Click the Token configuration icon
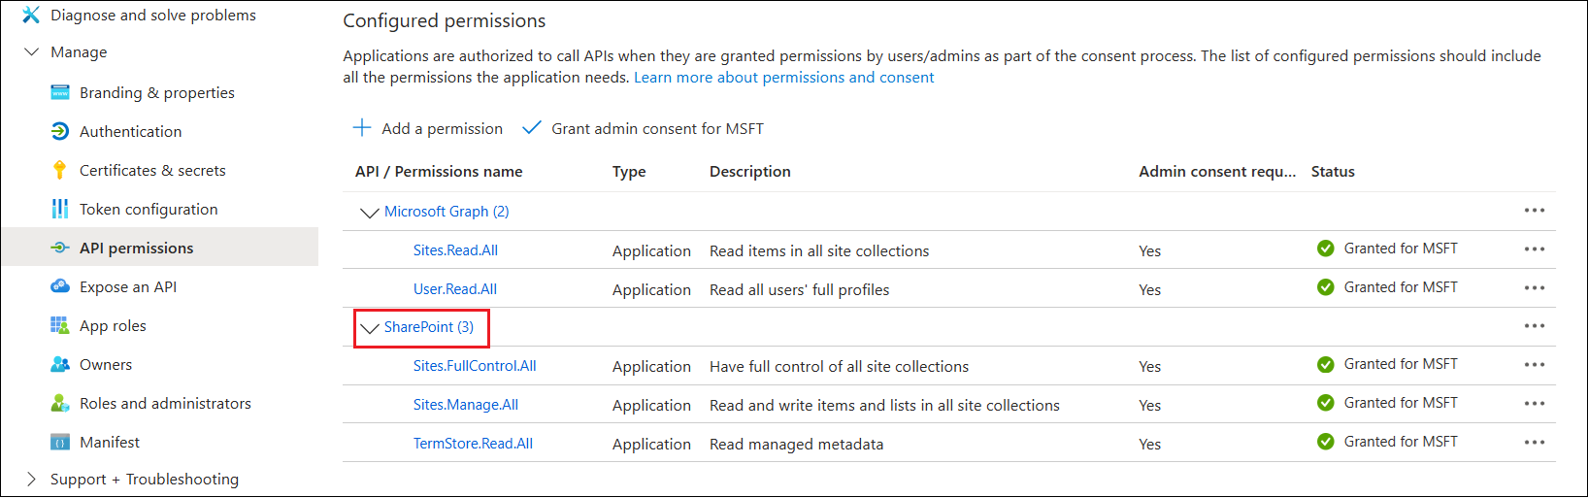1588x498 pixels. tap(60, 210)
